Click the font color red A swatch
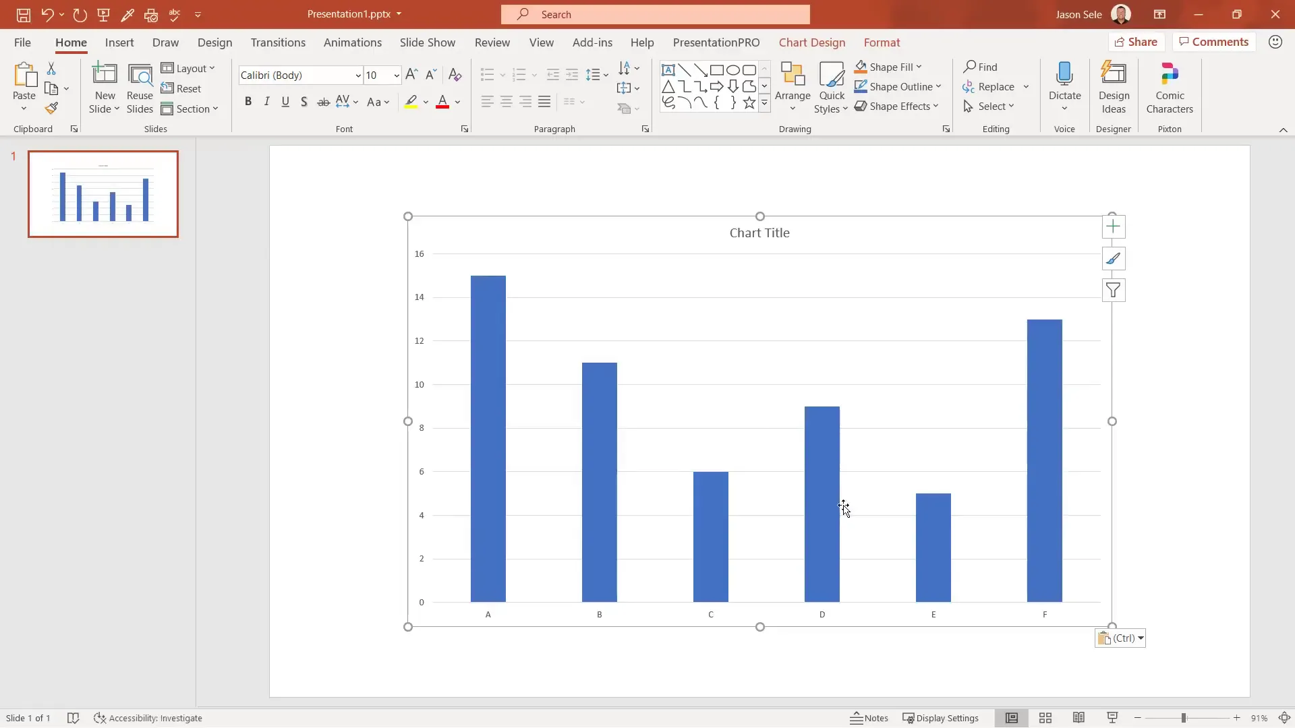Viewport: 1295px width, 728px height. point(442,102)
